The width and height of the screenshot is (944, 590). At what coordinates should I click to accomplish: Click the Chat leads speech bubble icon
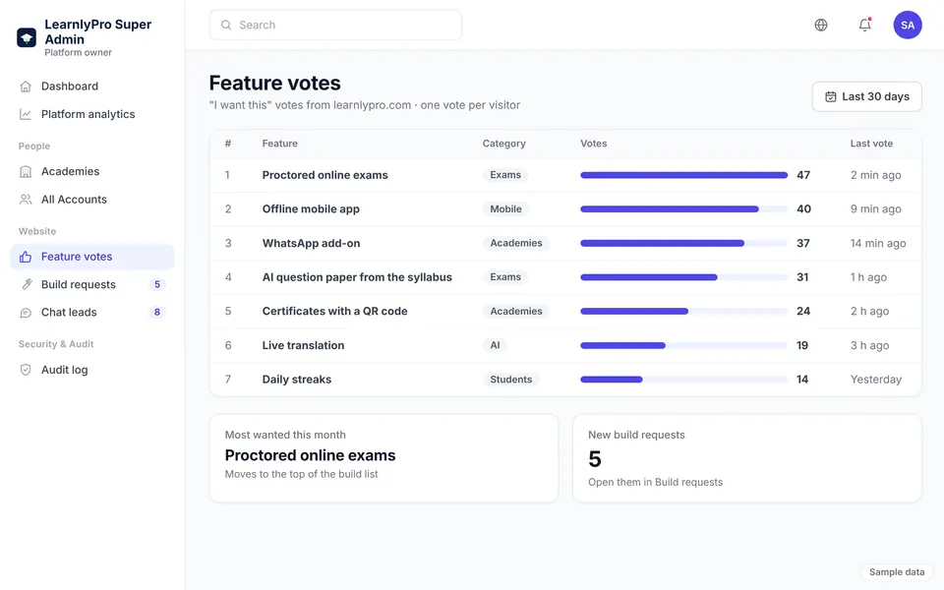26,313
